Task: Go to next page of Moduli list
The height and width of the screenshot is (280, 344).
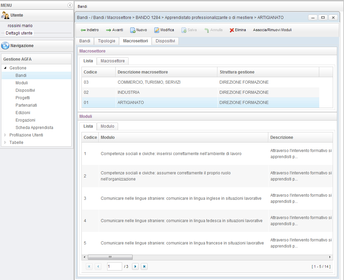Action: tap(135, 266)
